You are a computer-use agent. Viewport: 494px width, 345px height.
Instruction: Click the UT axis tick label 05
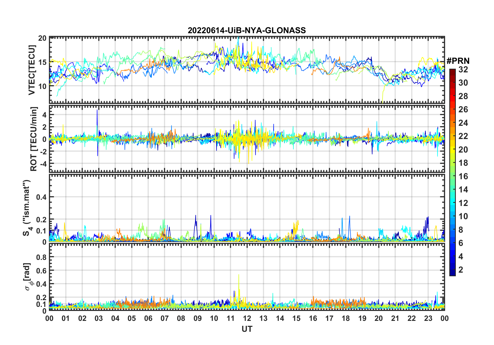132,319
